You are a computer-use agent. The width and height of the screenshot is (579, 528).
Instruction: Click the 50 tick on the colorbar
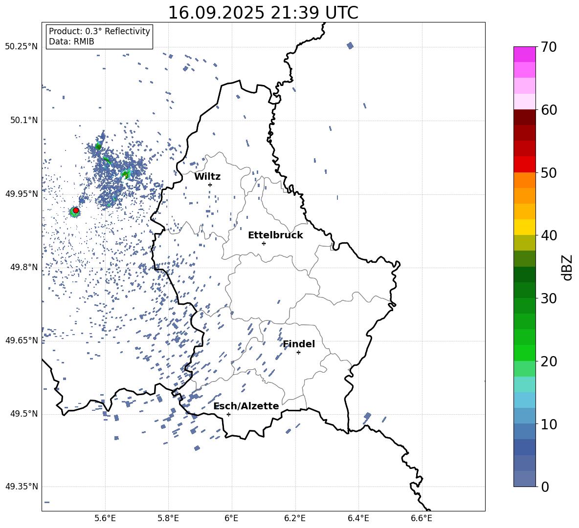point(549,173)
